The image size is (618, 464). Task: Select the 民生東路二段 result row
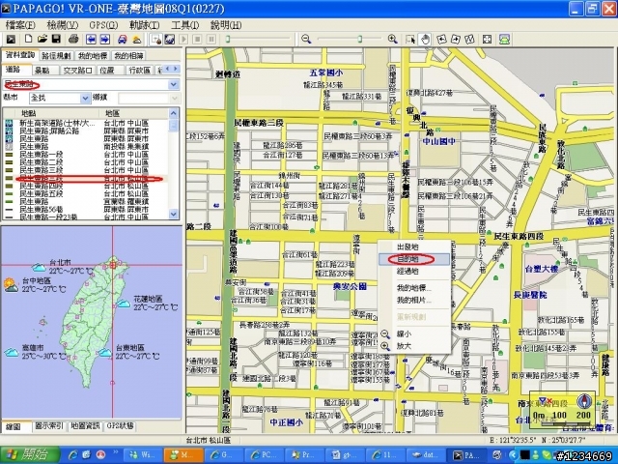pyautogui.click(x=86, y=162)
